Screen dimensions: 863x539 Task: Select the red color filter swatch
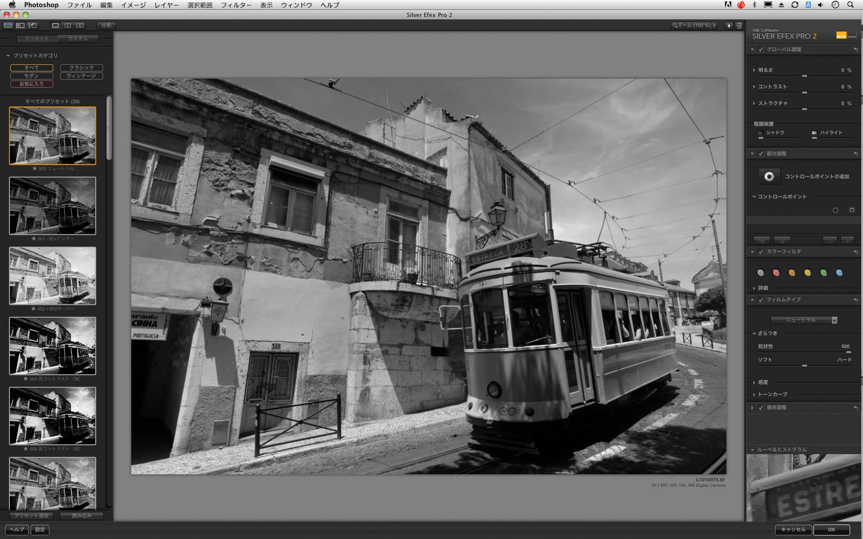click(x=776, y=273)
